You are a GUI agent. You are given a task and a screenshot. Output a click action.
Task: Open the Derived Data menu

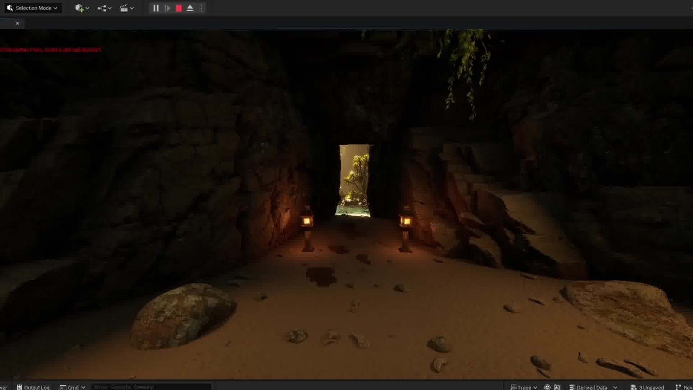pyautogui.click(x=593, y=387)
